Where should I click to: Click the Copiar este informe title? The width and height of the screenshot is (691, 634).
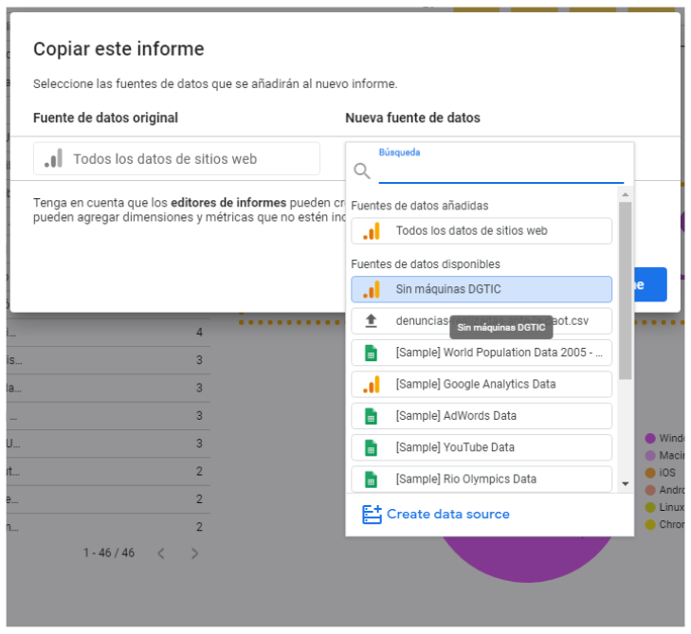(118, 49)
